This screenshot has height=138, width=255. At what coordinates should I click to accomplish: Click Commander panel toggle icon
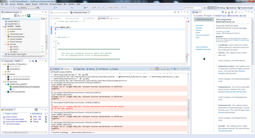point(36,110)
